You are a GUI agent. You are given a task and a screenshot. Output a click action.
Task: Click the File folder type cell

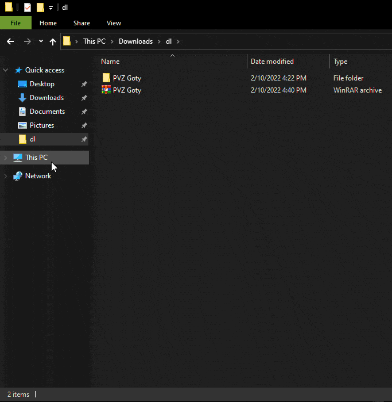click(x=348, y=78)
